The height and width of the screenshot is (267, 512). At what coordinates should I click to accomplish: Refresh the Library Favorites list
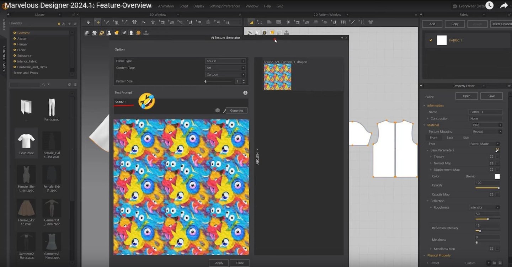tap(75, 24)
